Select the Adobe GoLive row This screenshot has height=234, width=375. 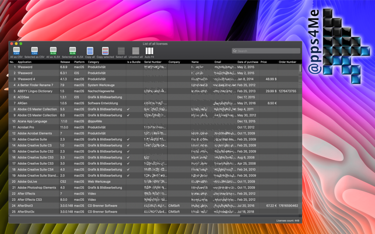click(x=154, y=182)
